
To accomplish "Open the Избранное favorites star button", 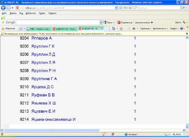I will pyautogui.click(x=9, y=28).
